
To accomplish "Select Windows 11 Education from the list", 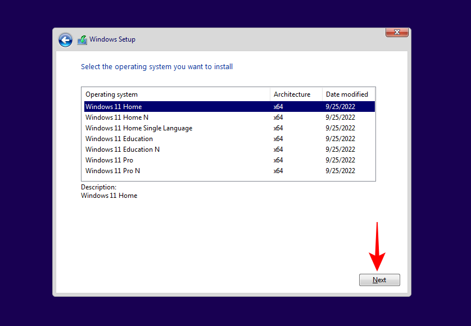I will [x=119, y=138].
